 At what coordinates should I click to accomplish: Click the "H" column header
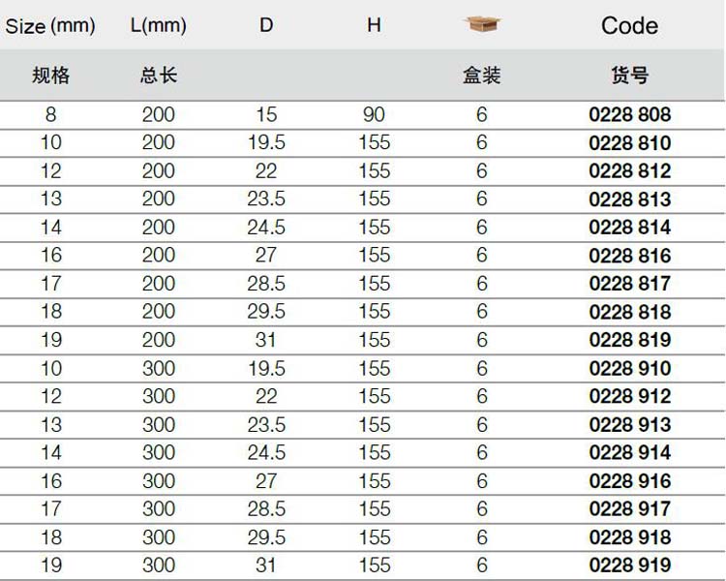pyautogui.click(x=374, y=25)
